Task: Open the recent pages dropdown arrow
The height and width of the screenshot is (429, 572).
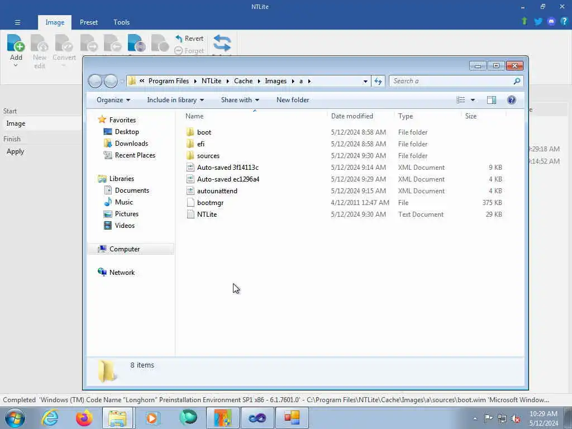Action: pos(122,82)
